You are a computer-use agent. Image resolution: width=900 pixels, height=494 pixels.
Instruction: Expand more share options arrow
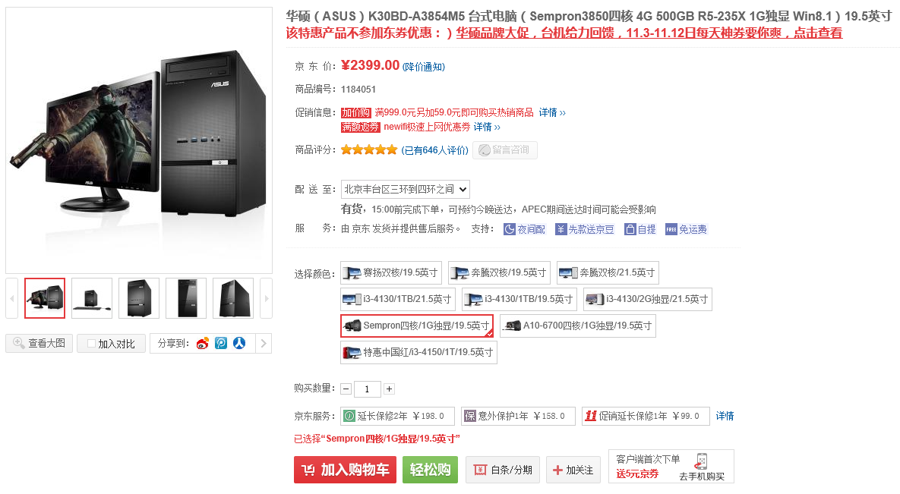pyautogui.click(x=264, y=343)
